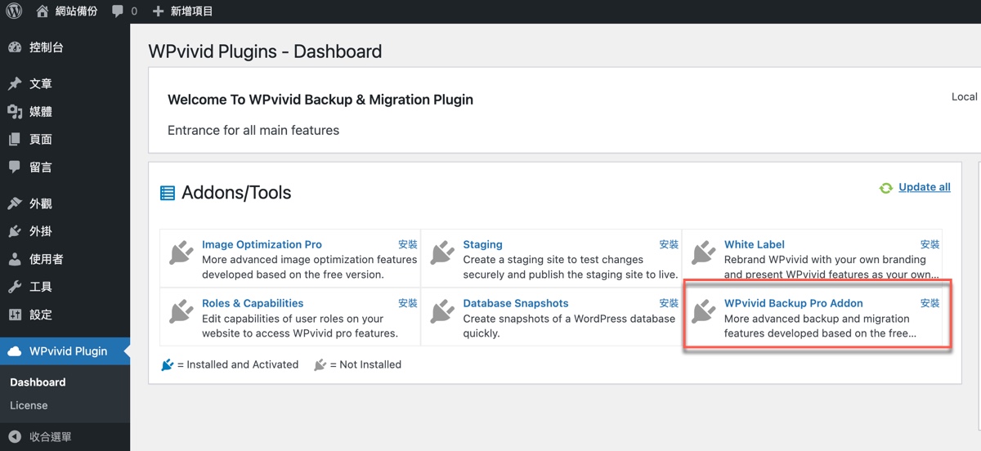Viewport: 981px width, 451px height.
Task: Click the Database Snapshots plug icon
Action: tap(443, 311)
